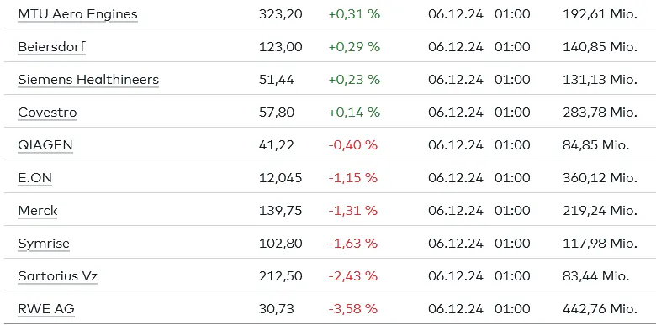Select Symrise change -1,63 %
656x325 pixels.
tap(353, 244)
